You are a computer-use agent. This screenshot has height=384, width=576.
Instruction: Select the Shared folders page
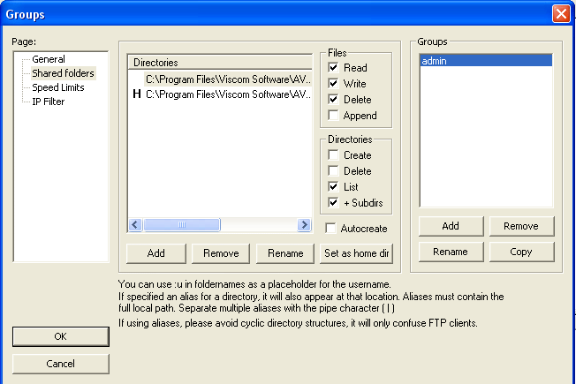click(63, 73)
